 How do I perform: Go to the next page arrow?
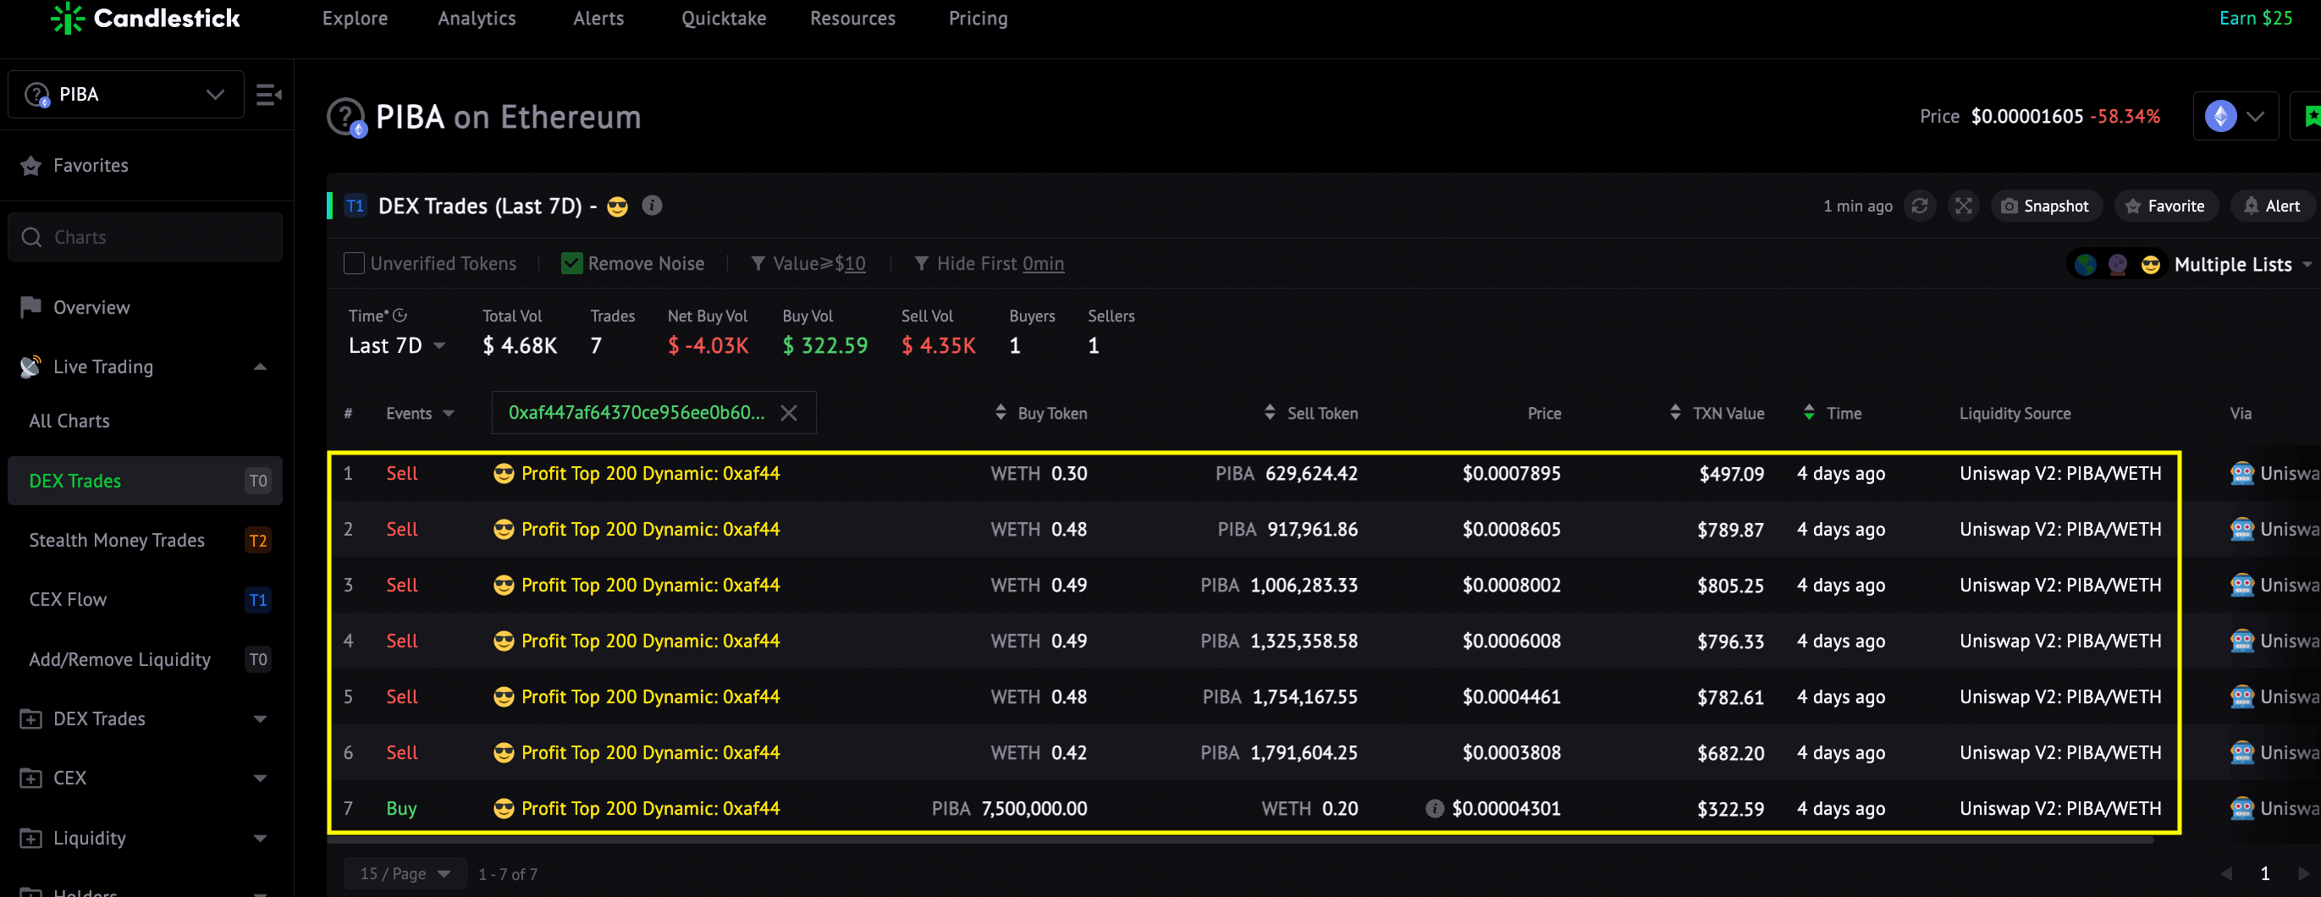click(2304, 873)
